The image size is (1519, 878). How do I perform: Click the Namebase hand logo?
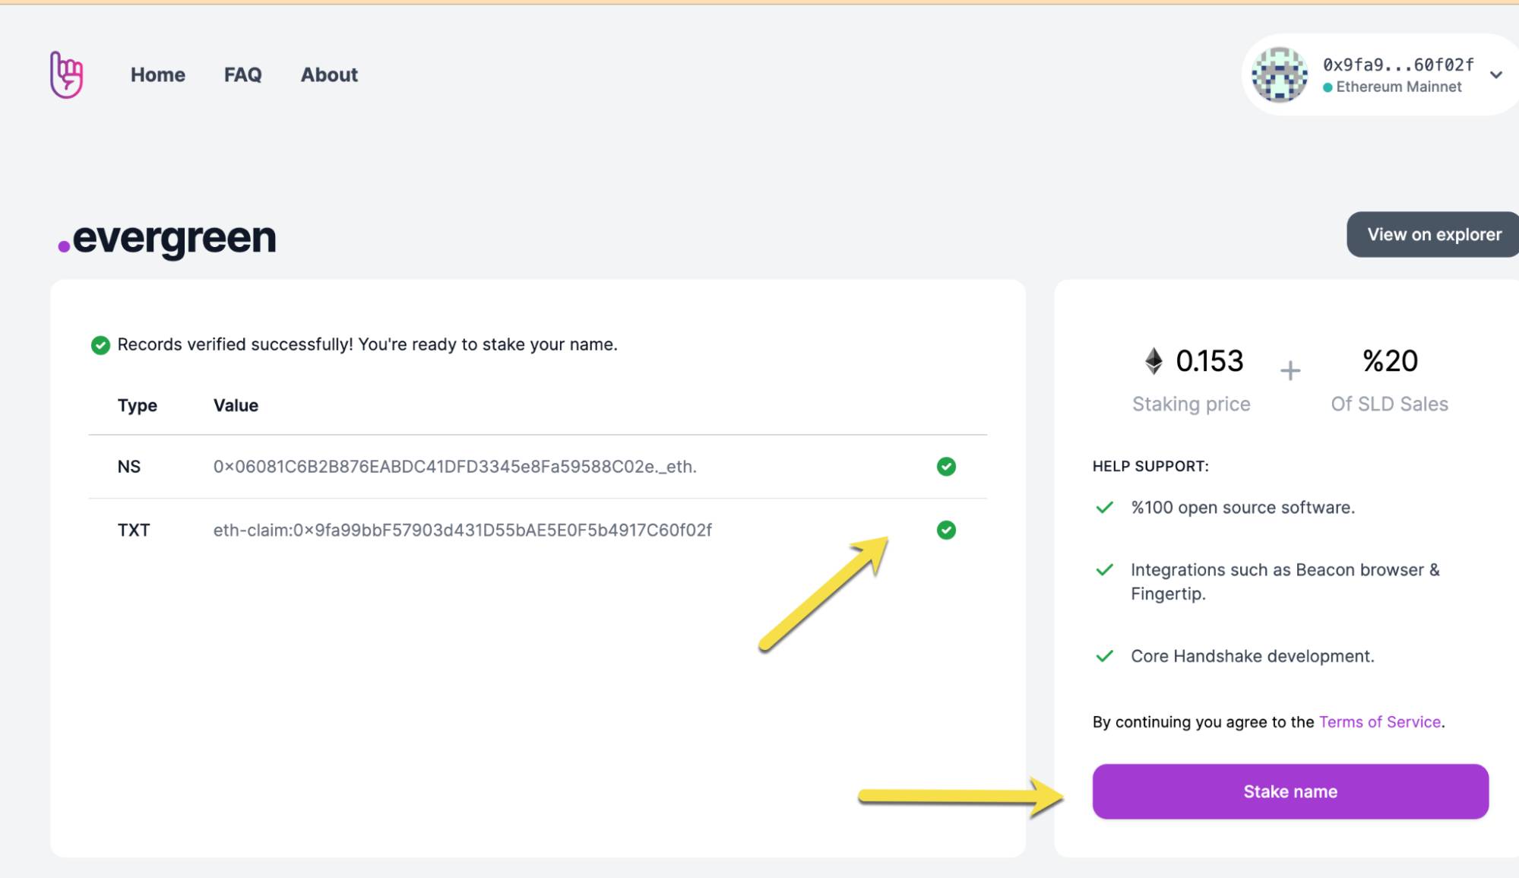click(x=67, y=74)
